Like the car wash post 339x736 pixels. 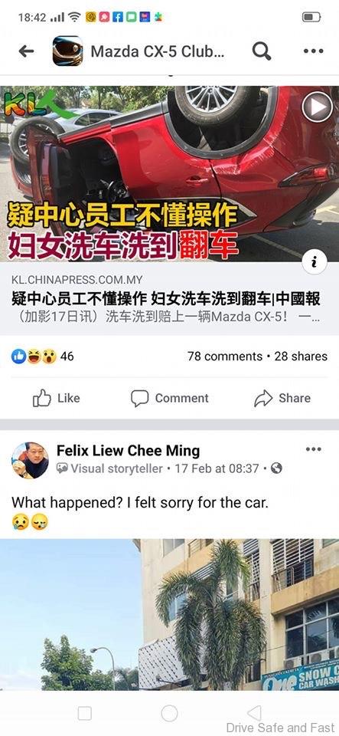point(56,398)
